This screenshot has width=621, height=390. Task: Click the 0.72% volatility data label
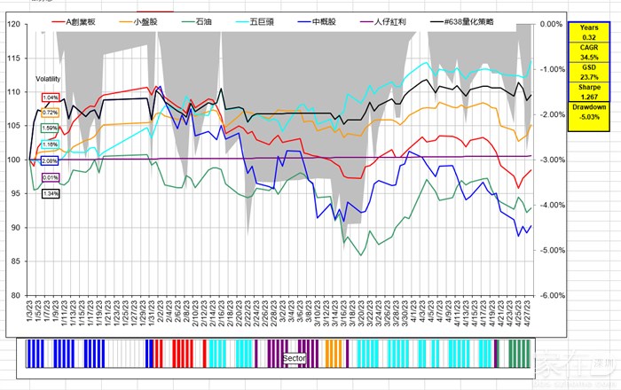pos(50,113)
